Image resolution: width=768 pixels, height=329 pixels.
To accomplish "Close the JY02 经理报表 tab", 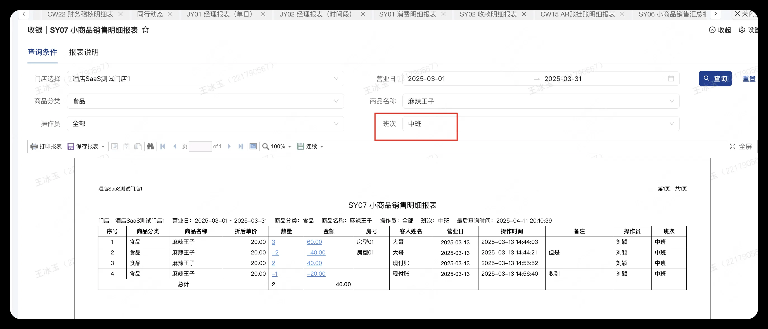I will (x=363, y=14).
